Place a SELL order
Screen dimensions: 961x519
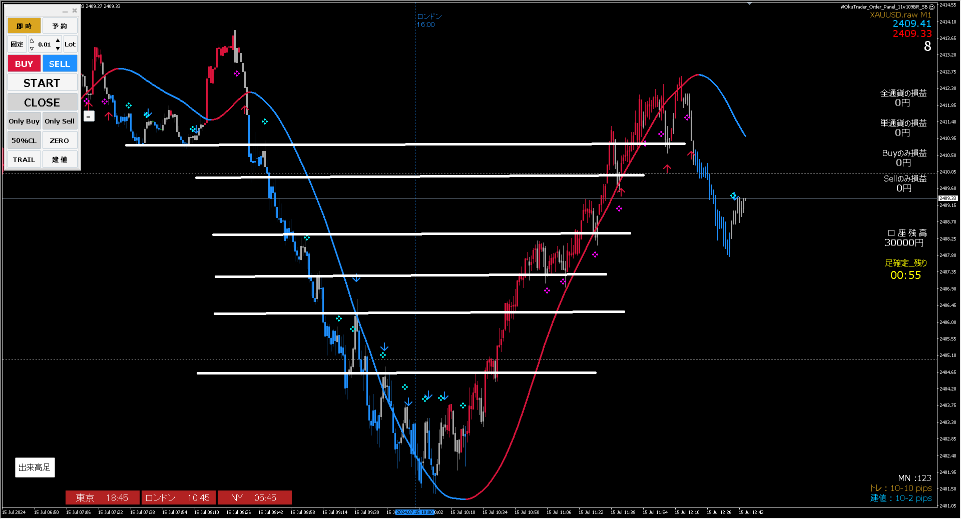coord(60,64)
